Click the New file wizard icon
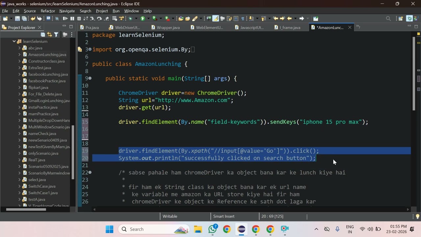Image resolution: width=421 pixels, height=237 pixels. tap(5, 18)
